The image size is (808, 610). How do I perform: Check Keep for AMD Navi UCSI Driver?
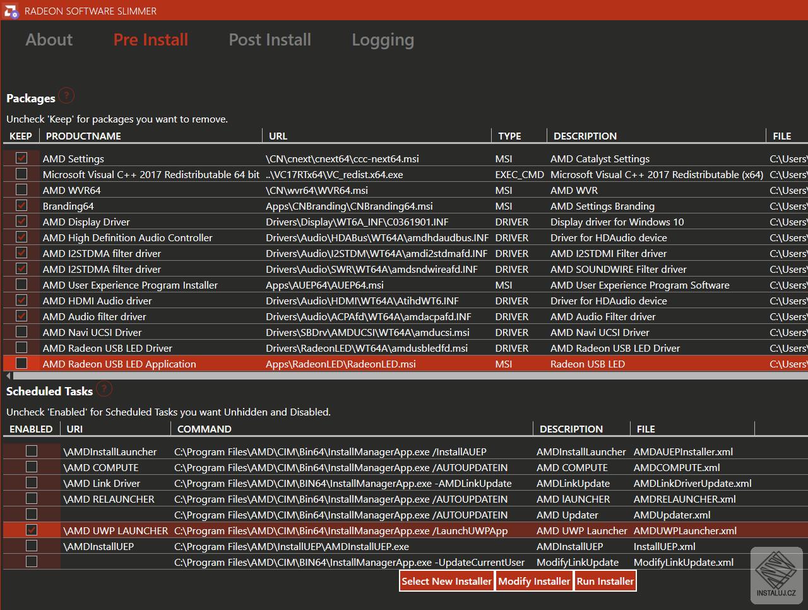(21, 332)
